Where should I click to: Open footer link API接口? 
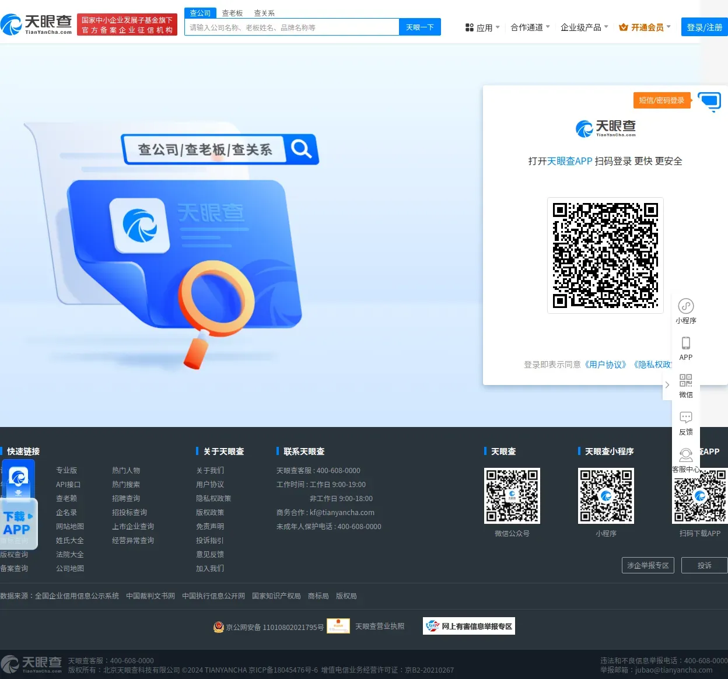point(68,484)
